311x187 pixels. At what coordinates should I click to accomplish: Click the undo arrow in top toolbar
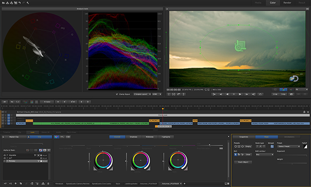pyautogui.click(x=19, y=3)
